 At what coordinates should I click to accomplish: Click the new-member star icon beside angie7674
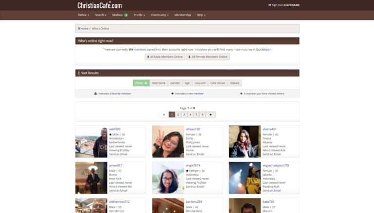[187, 171]
